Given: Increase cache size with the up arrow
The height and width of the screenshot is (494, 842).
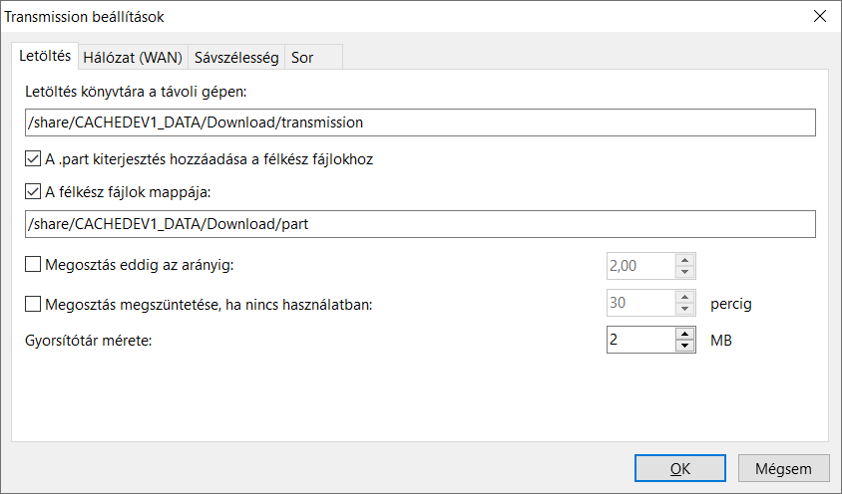Looking at the screenshot, I should click(x=684, y=334).
